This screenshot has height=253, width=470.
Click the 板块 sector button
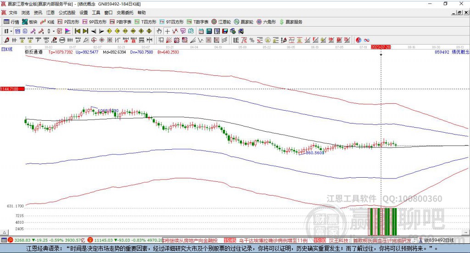(30, 22)
